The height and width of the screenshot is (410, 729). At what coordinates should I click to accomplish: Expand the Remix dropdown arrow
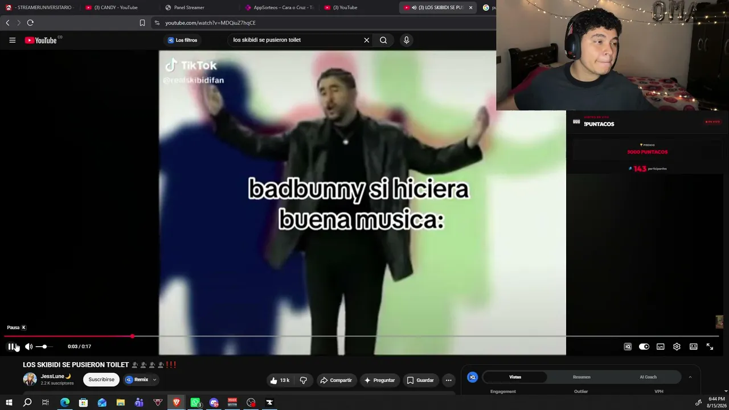pyautogui.click(x=154, y=380)
